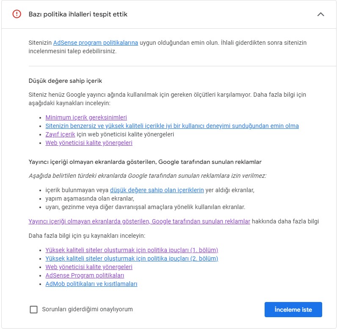Open the AdSense program politikalarına link
This screenshot has height=329, width=337.
pyautogui.click(x=96, y=43)
